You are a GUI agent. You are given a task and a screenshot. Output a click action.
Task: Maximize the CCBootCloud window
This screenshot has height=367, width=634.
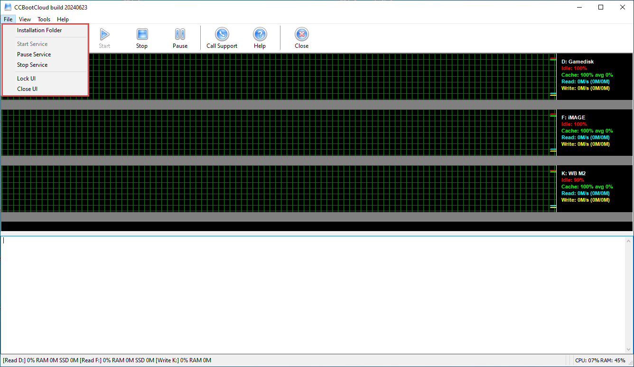[601, 7]
